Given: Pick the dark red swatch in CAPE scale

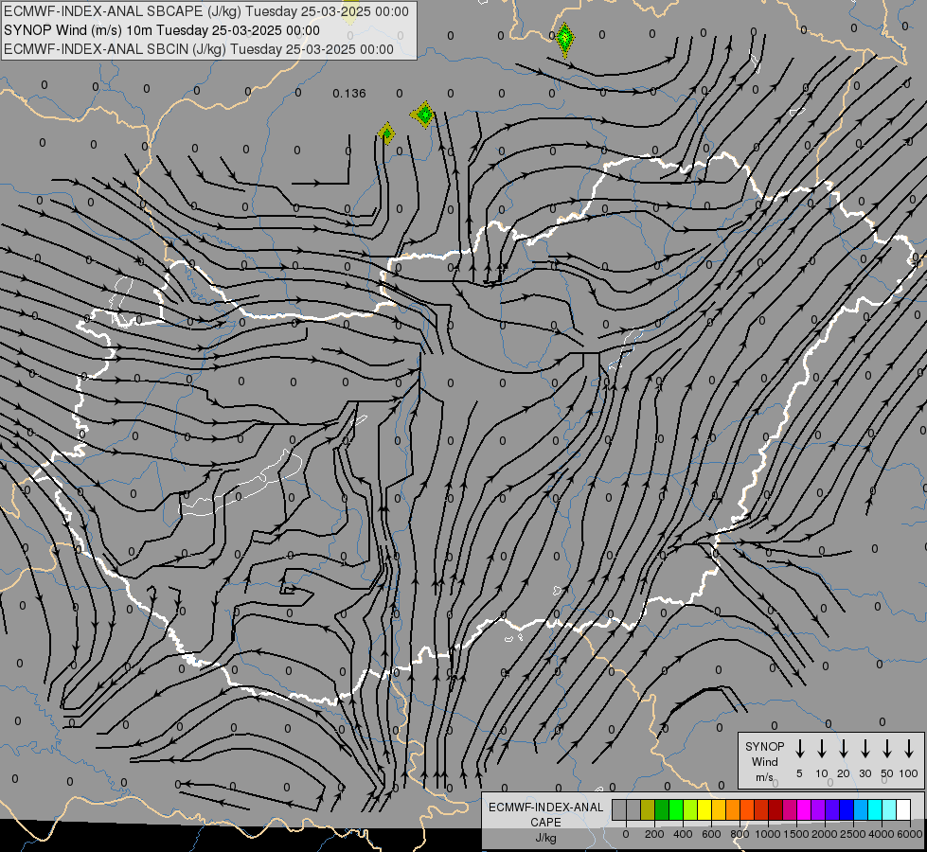Looking at the screenshot, I should pos(775,809).
